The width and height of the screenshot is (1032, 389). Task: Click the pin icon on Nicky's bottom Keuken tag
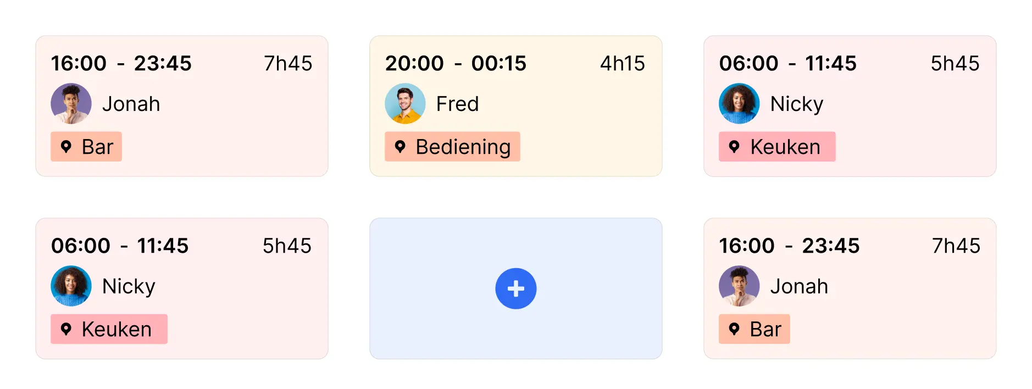[66, 329]
